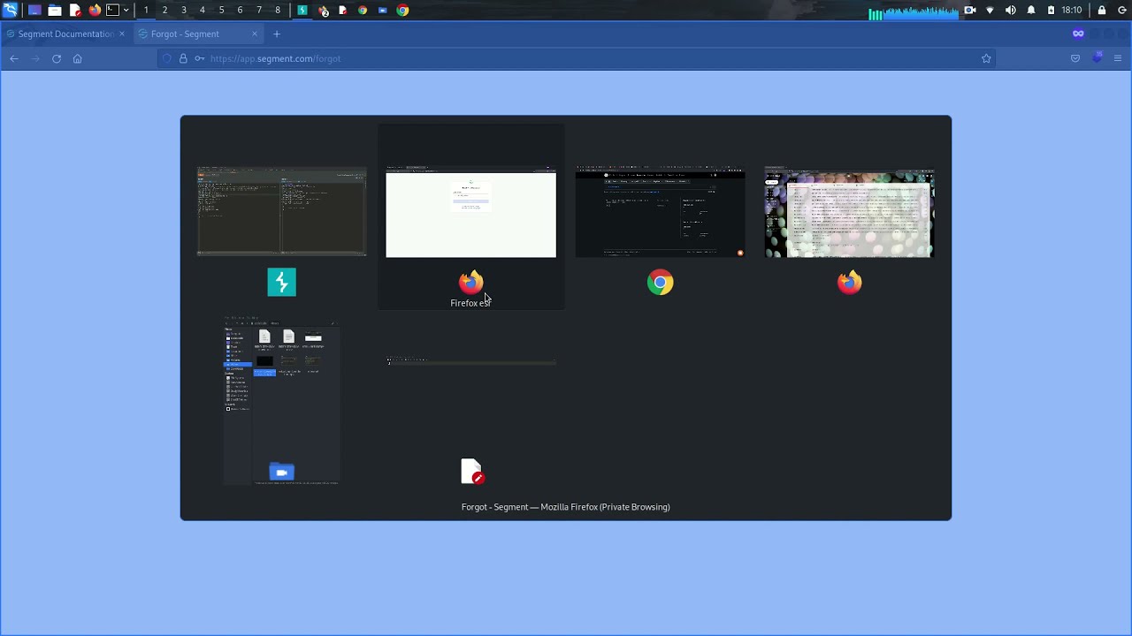Close the Forgot - Segment tab
The height and width of the screenshot is (636, 1132).
255,34
